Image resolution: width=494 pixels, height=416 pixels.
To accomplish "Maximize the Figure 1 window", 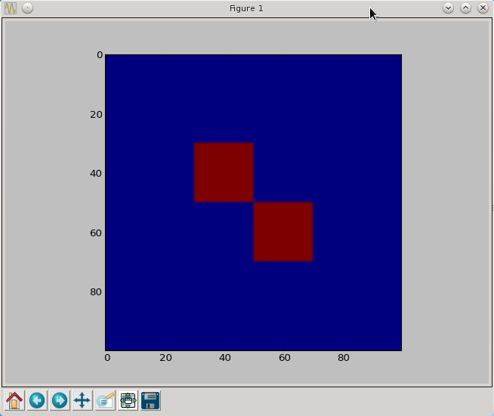I will coord(465,8).
